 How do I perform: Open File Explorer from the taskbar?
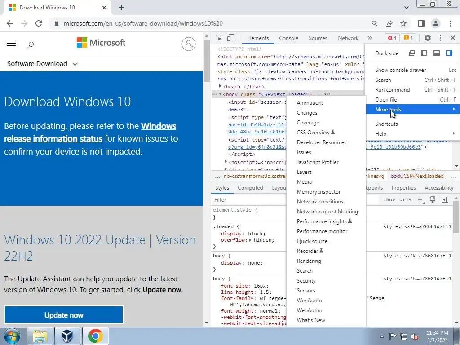[x=40, y=336]
